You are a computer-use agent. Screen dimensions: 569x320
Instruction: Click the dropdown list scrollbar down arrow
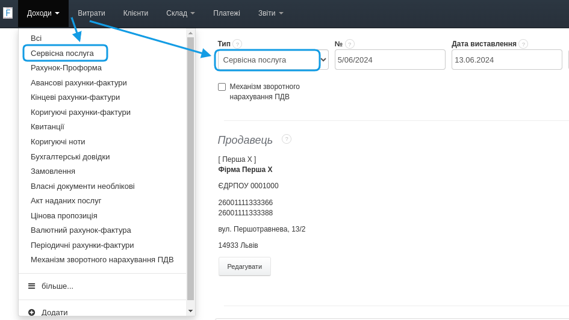(x=190, y=310)
